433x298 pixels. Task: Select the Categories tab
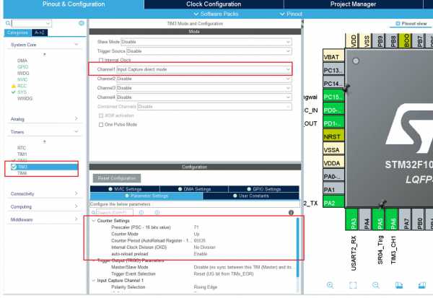click(x=17, y=32)
